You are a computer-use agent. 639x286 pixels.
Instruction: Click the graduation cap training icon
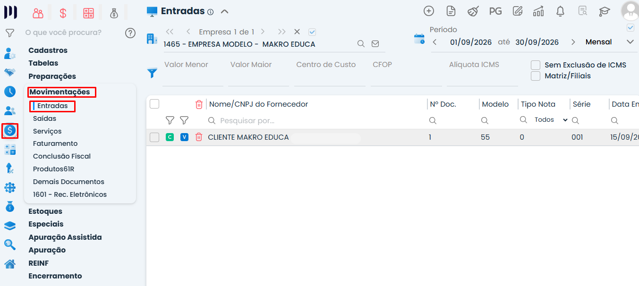click(x=605, y=11)
